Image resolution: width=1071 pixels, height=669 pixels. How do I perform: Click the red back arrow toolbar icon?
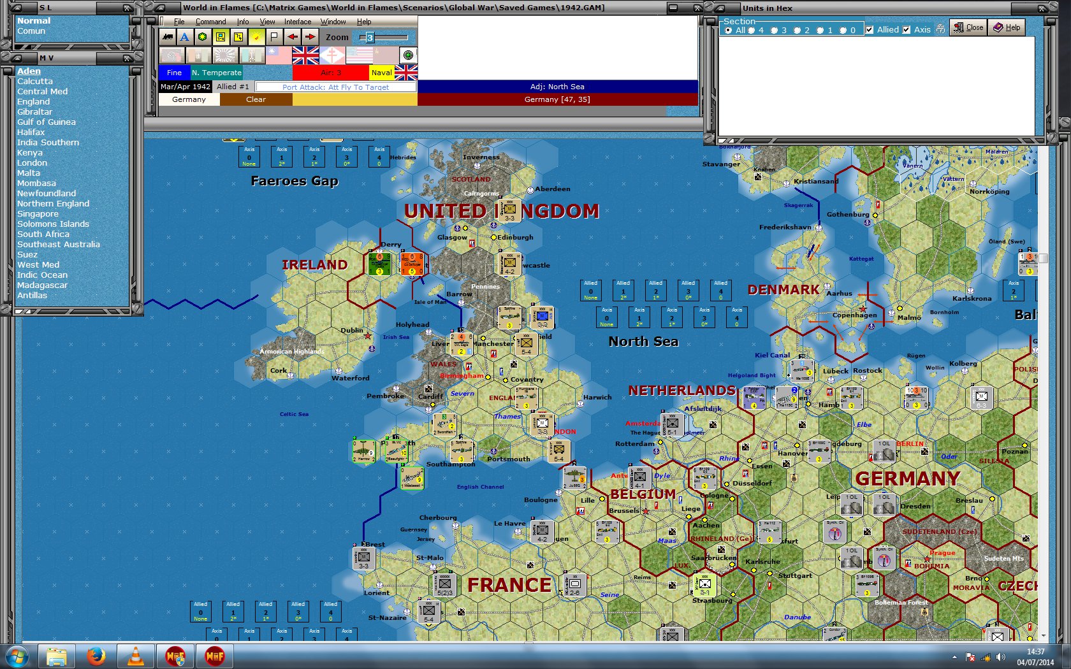tap(292, 37)
